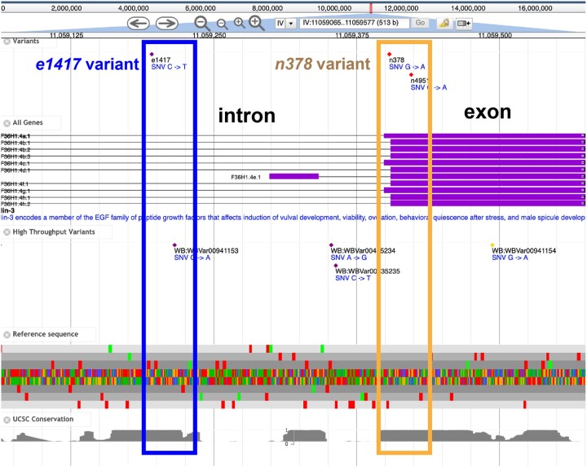Click the red position marker on overview ruler
The width and height of the screenshot is (587, 467).
coord(372,8)
